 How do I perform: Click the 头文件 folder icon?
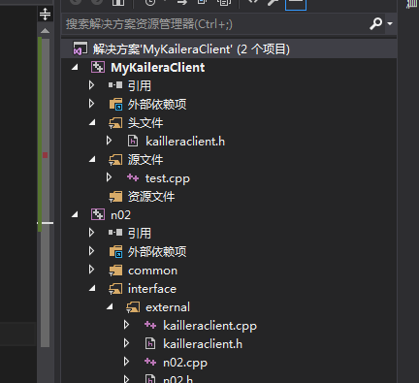point(115,123)
